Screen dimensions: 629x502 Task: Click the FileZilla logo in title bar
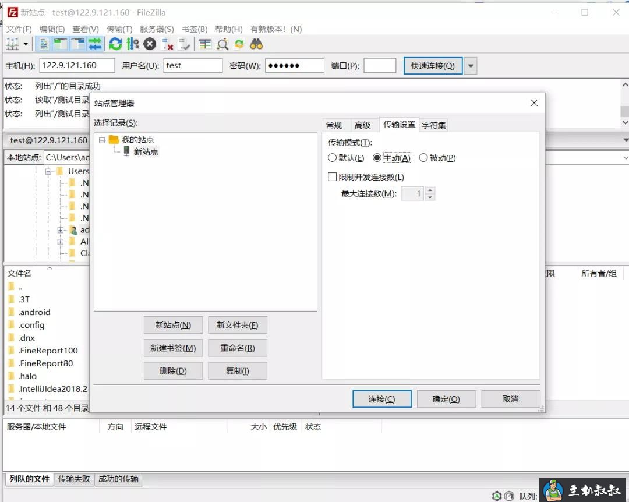point(12,12)
